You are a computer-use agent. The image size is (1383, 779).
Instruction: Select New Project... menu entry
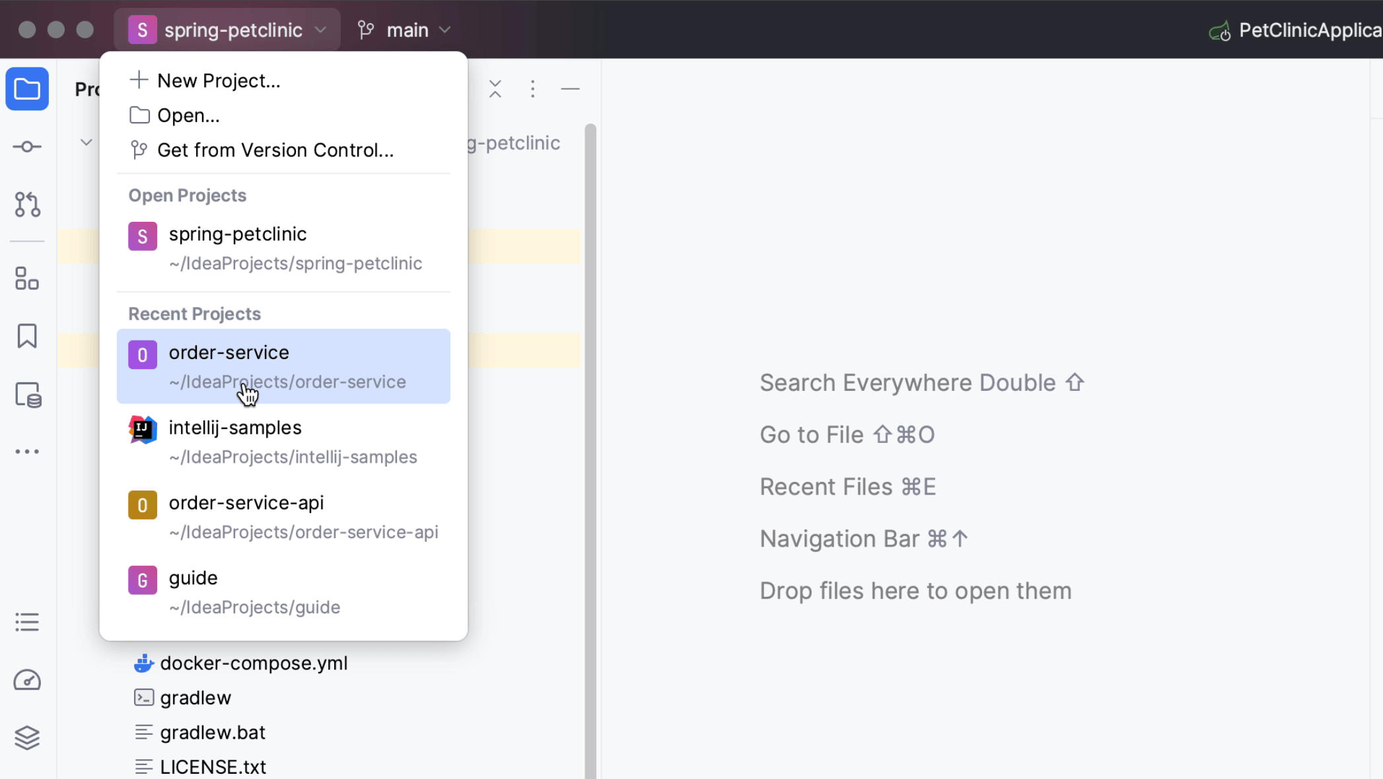click(218, 81)
